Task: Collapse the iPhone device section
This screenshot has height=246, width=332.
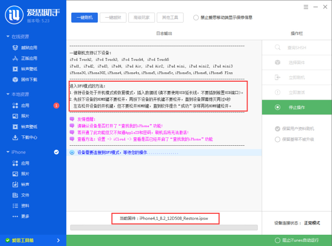Action: 8,152
